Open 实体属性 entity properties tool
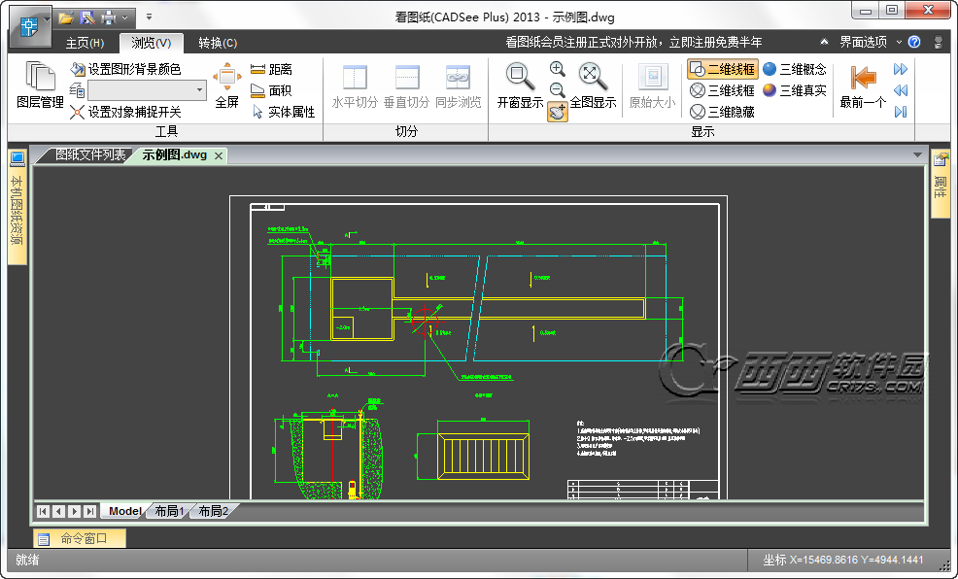 (x=284, y=112)
